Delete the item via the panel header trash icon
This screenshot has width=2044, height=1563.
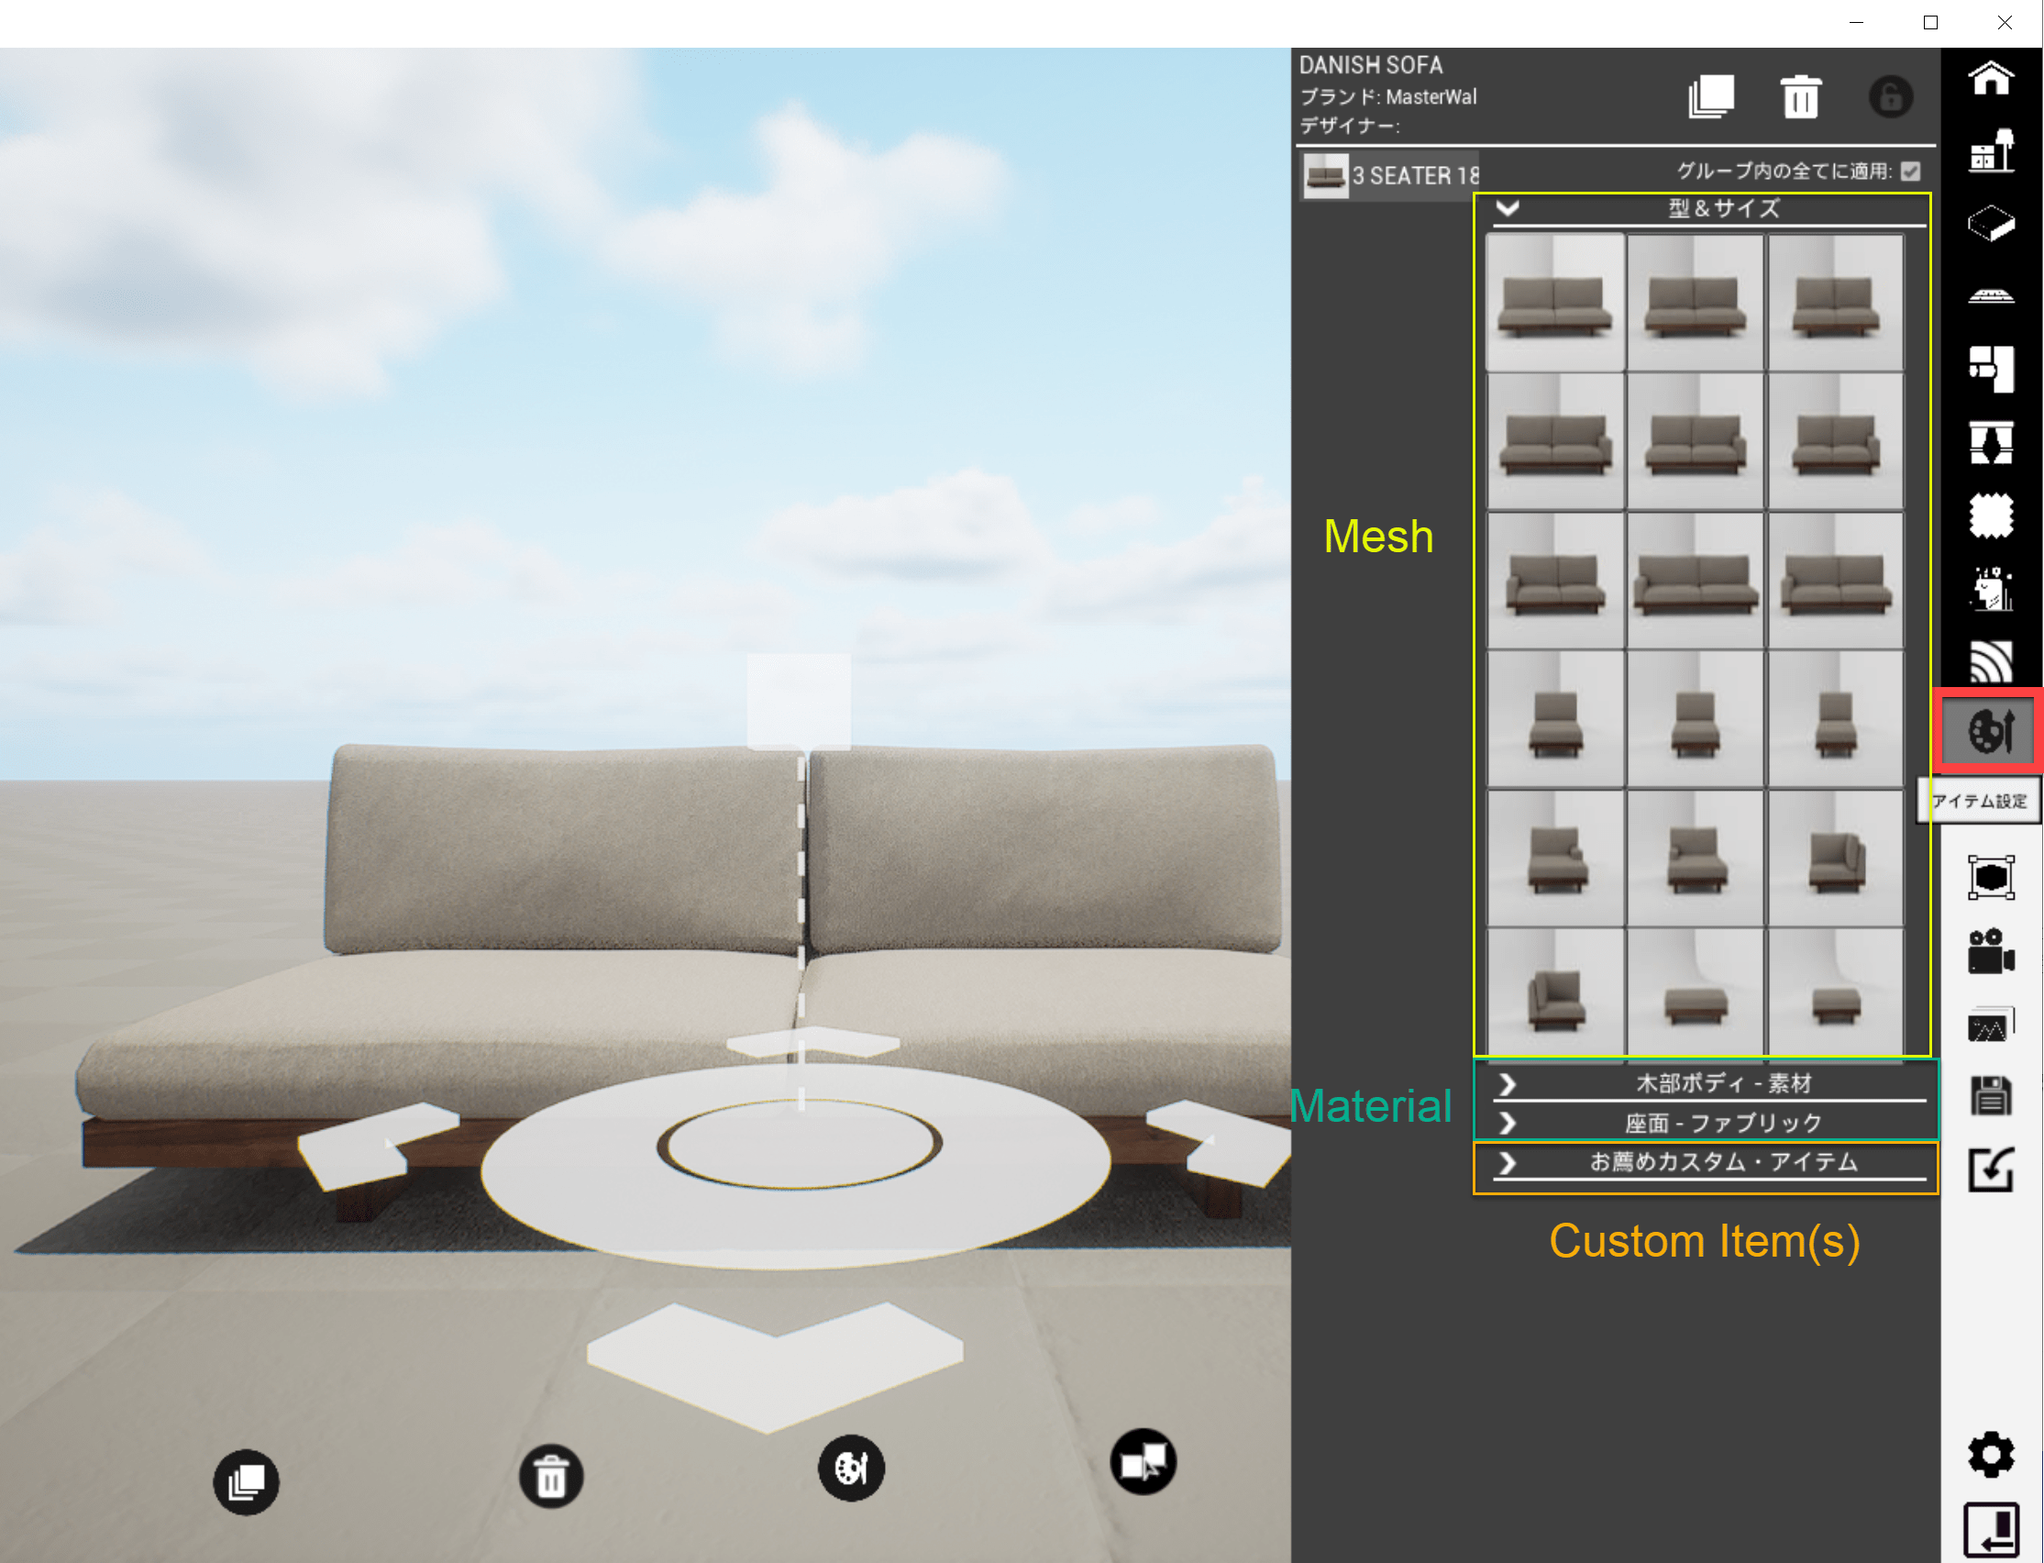(x=1800, y=96)
